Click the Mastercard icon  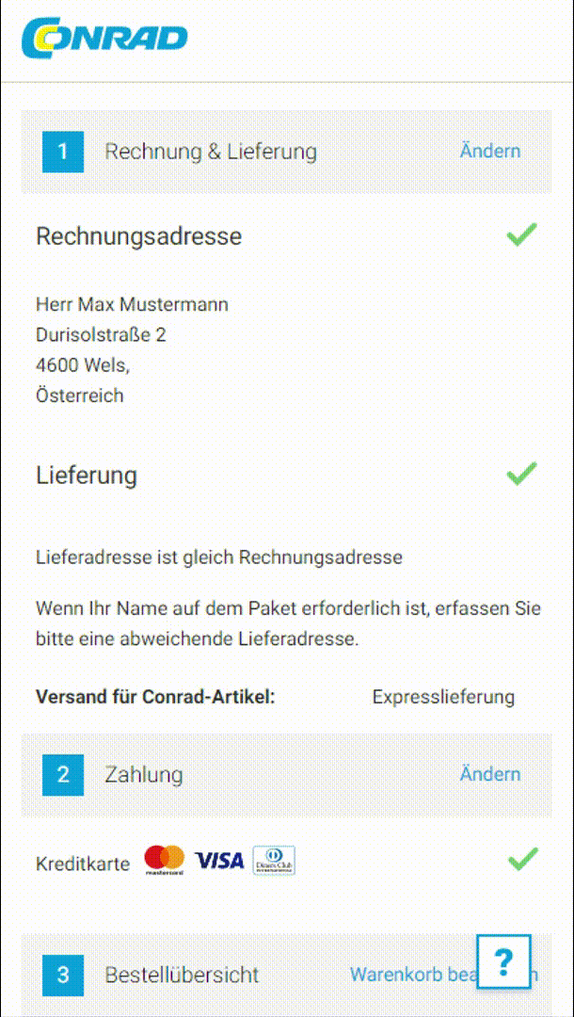[165, 861]
